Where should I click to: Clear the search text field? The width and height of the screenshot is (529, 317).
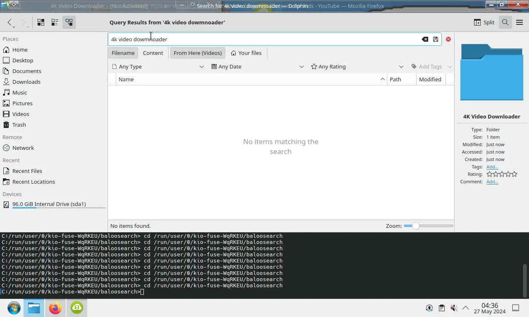point(425,39)
